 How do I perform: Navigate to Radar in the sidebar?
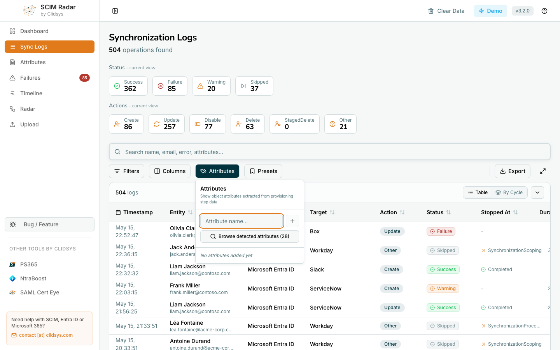pos(49,109)
